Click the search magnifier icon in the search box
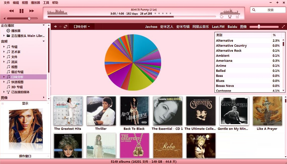Viewport: 287px width, 164px height. point(254,10)
